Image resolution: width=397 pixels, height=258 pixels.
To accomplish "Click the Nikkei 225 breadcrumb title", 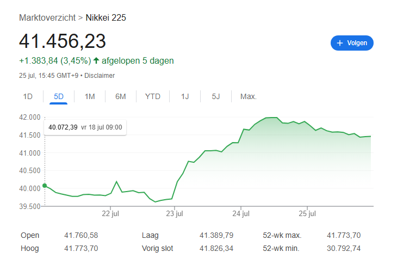I will pos(106,17).
